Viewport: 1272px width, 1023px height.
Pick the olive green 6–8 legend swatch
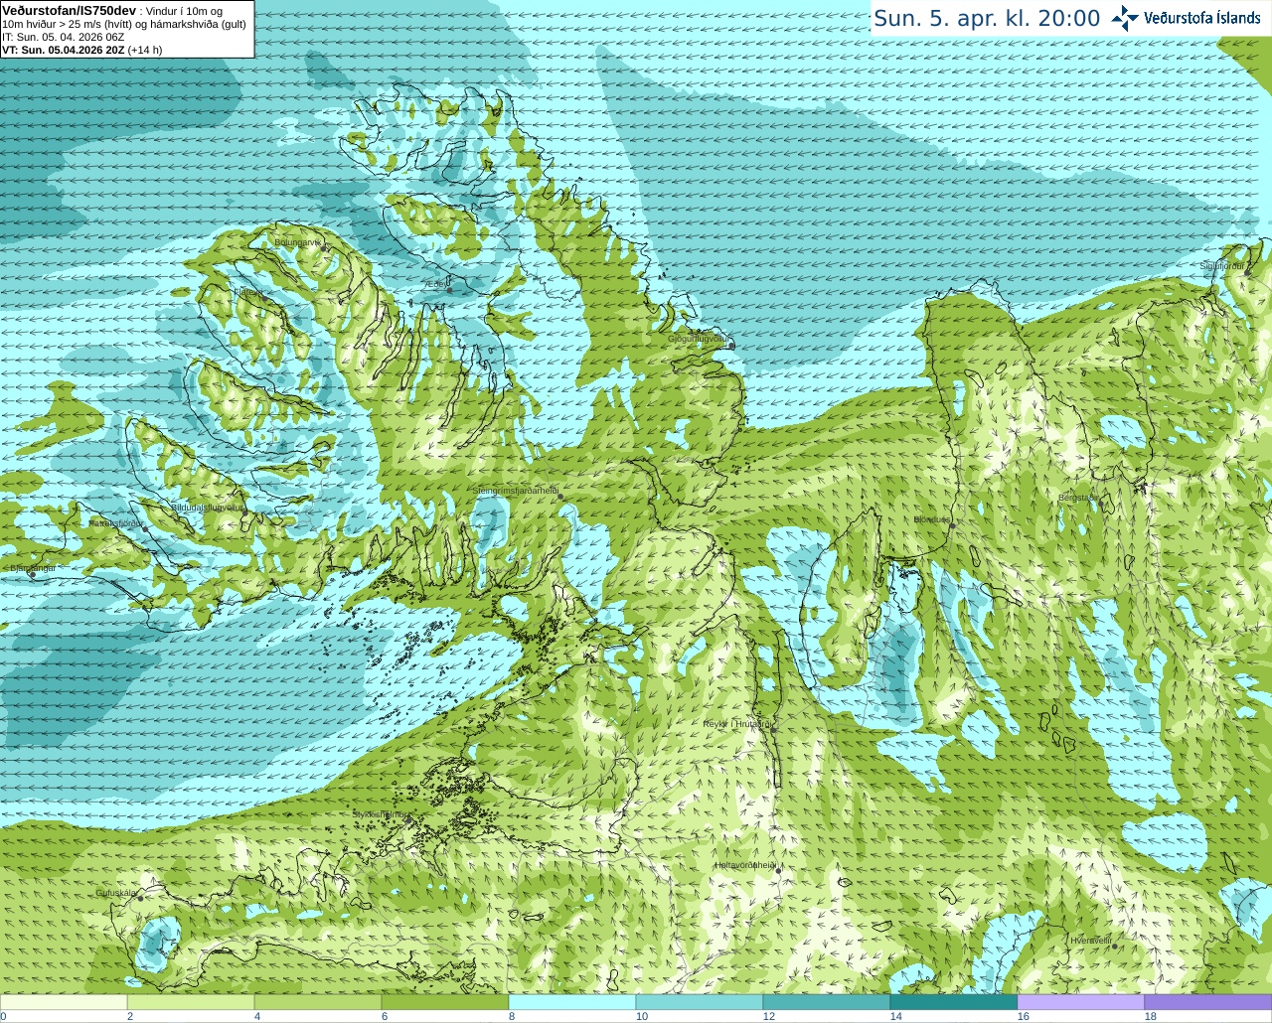coord(445,1002)
